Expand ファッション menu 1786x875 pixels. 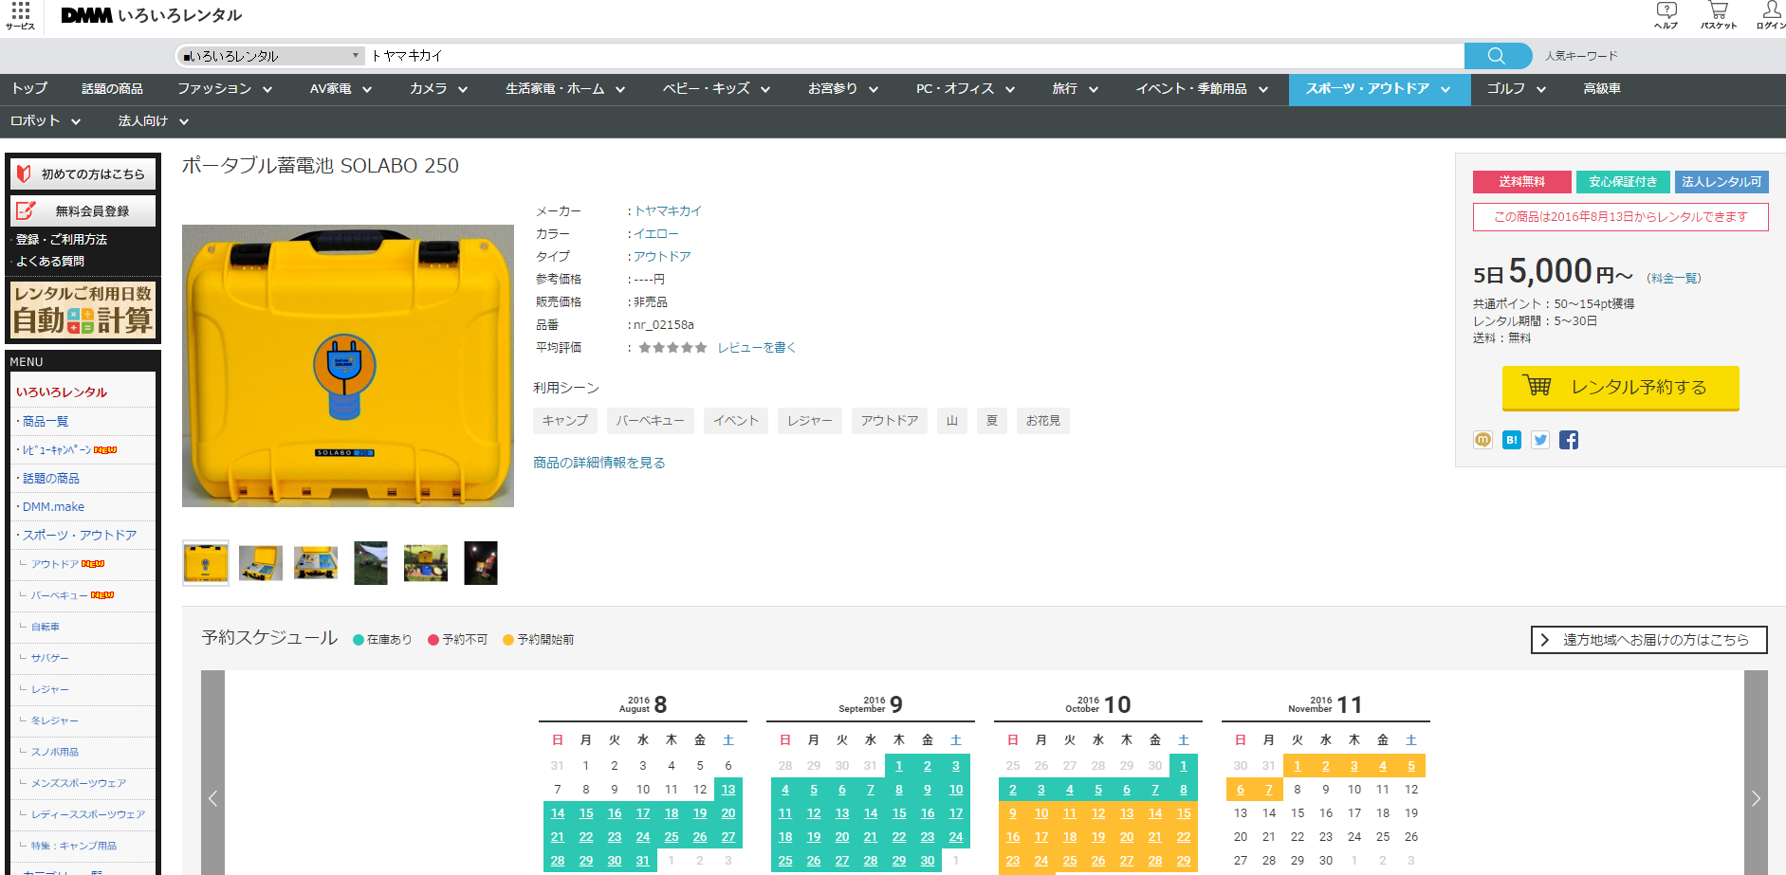pyautogui.click(x=225, y=89)
